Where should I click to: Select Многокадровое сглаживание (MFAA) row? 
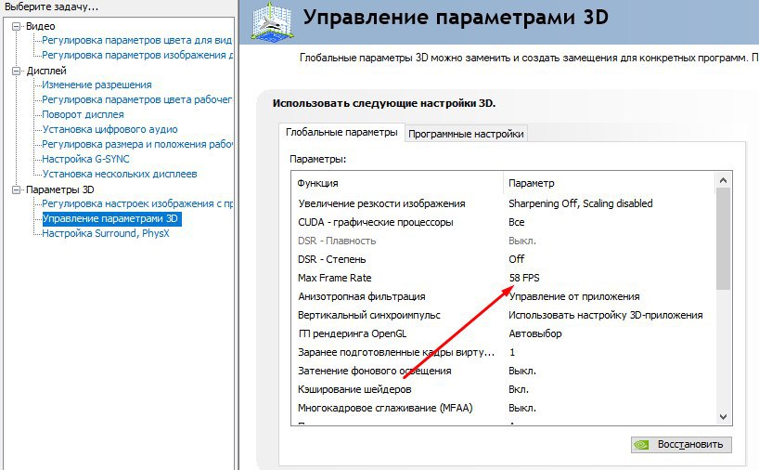504,408
